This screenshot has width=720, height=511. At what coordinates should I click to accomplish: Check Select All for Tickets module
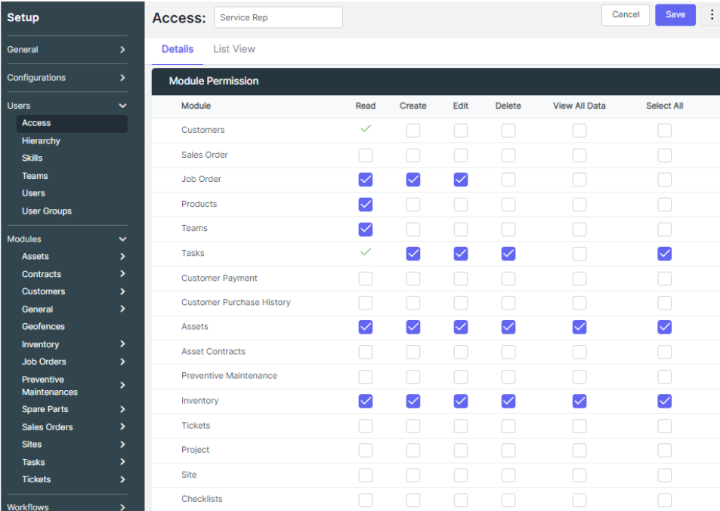(x=664, y=426)
